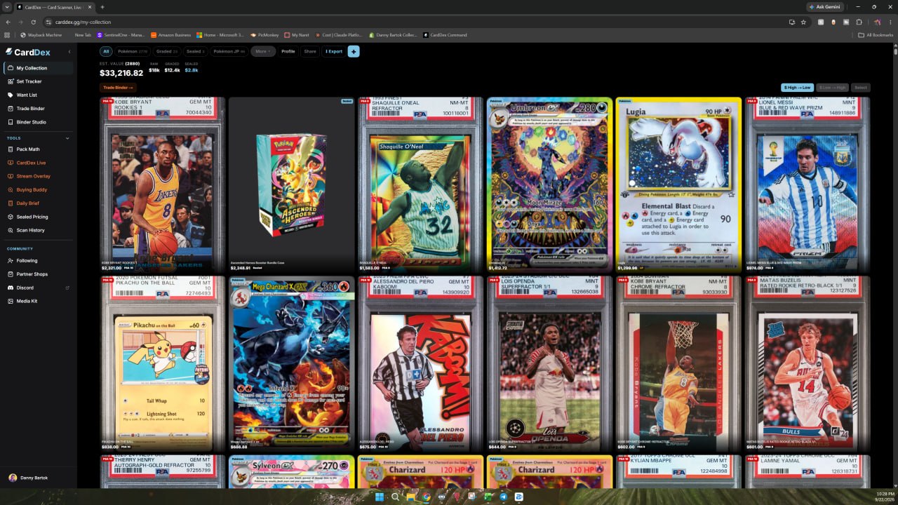Start CardDex Live

point(38,163)
